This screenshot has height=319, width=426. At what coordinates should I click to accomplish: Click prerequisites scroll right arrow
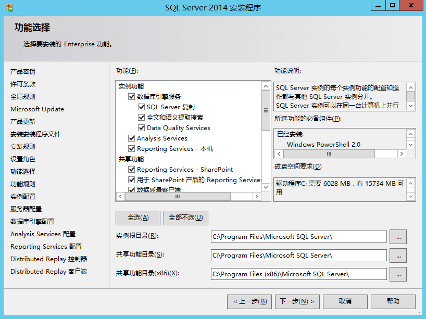pos(402,154)
